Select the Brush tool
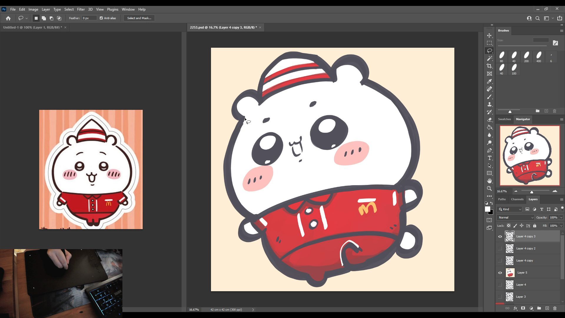The width and height of the screenshot is (565, 318). point(489,97)
